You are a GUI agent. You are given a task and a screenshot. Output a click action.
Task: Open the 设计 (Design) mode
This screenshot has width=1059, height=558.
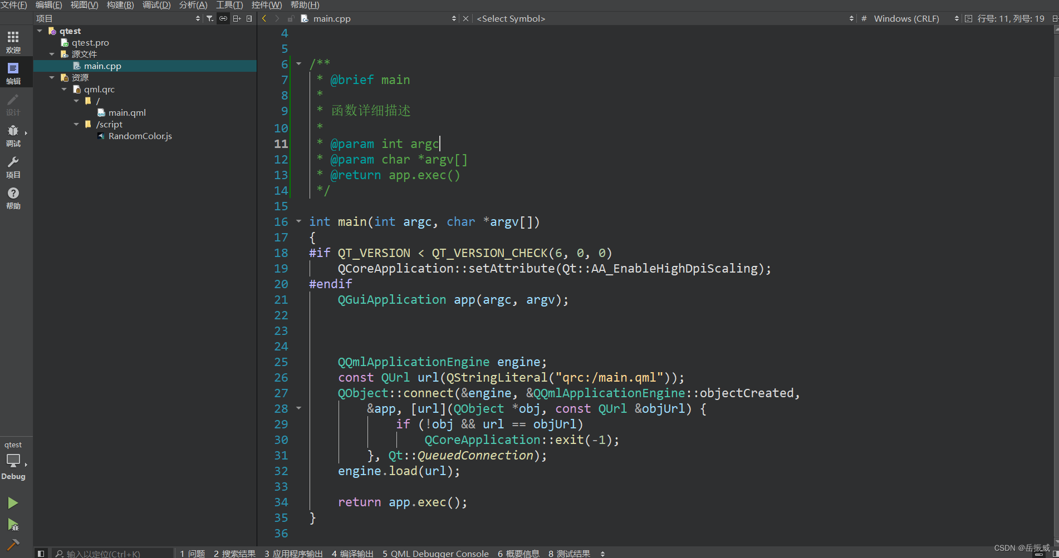tap(13, 104)
